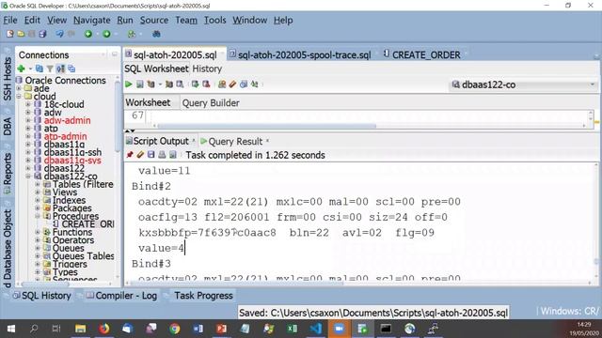
Task: Open the Tools menu
Action: [x=214, y=20]
